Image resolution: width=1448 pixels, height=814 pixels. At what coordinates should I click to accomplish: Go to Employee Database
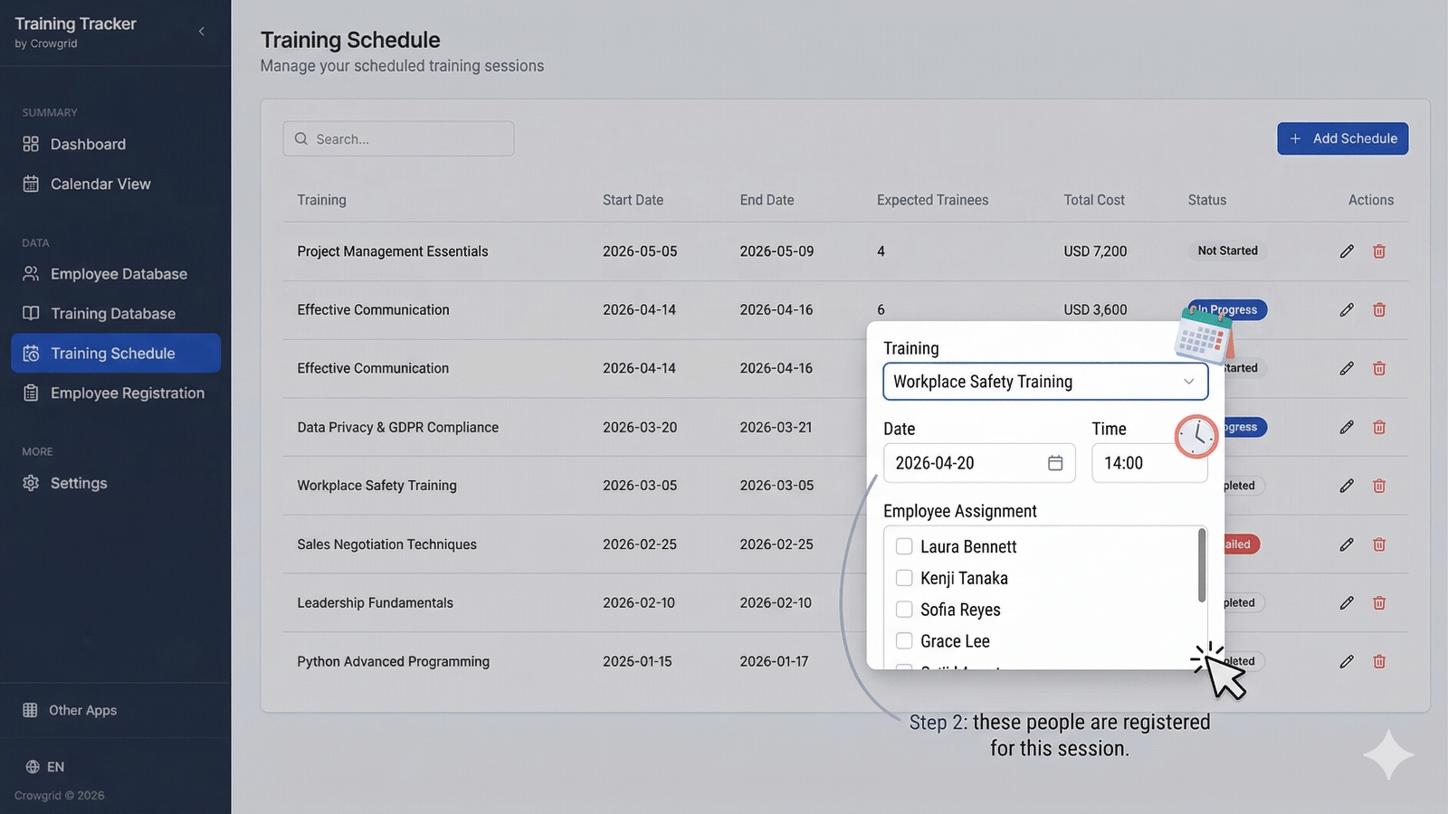tap(116, 274)
